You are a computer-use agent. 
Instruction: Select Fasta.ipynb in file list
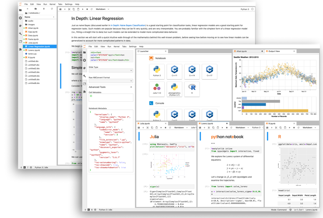click(x=39, y=39)
